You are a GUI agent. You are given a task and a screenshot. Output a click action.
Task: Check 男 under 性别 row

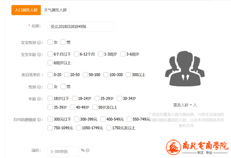click(x=63, y=87)
